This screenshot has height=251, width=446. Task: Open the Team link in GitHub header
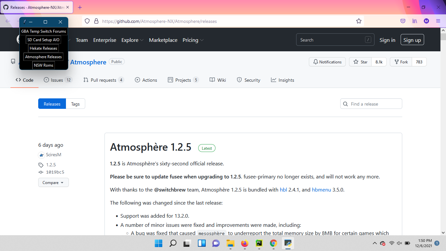click(82, 40)
